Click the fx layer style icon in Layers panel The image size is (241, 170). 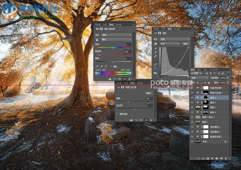(203, 158)
